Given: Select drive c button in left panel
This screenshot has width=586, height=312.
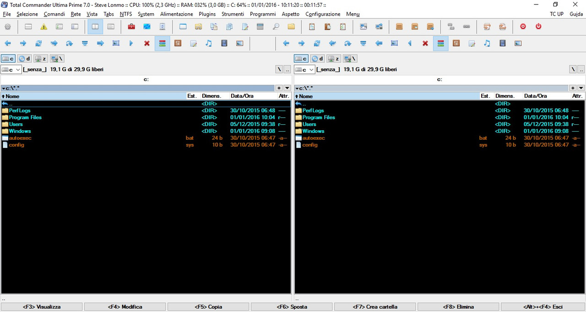Looking at the screenshot, I should pyautogui.click(x=8, y=58).
